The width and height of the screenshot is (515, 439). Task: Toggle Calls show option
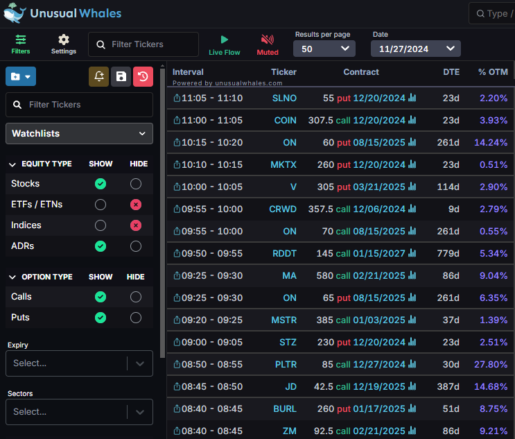point(101,297)
